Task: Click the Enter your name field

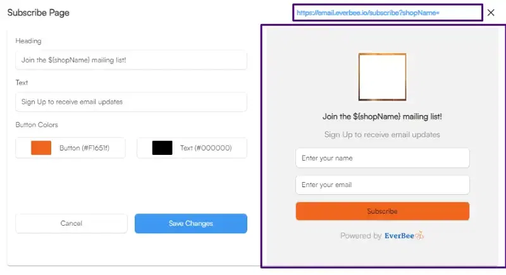Action: [382, 158]
